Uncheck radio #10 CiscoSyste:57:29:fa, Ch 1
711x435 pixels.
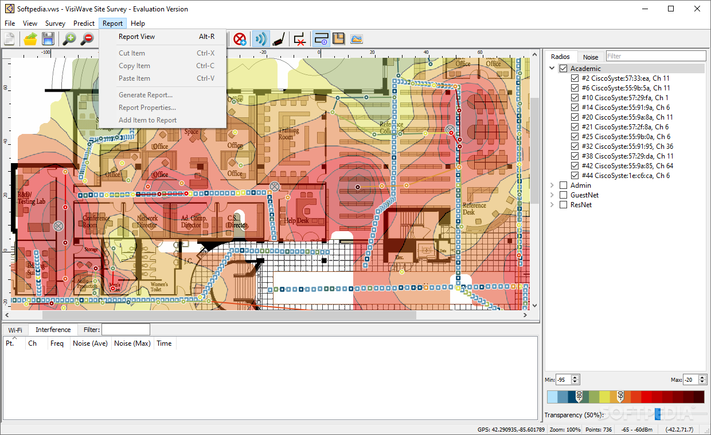tap(575, 98)
